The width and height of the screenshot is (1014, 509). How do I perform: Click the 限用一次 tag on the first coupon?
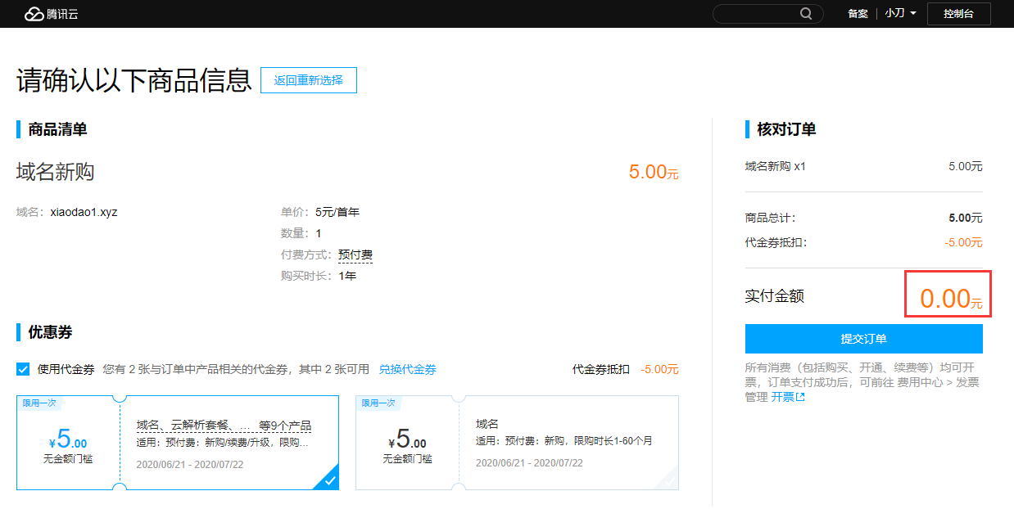point(38,403)
